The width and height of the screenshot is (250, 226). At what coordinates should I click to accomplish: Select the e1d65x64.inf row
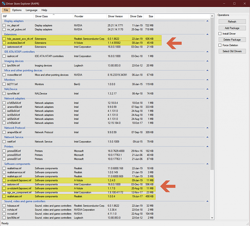pos(78,103)
